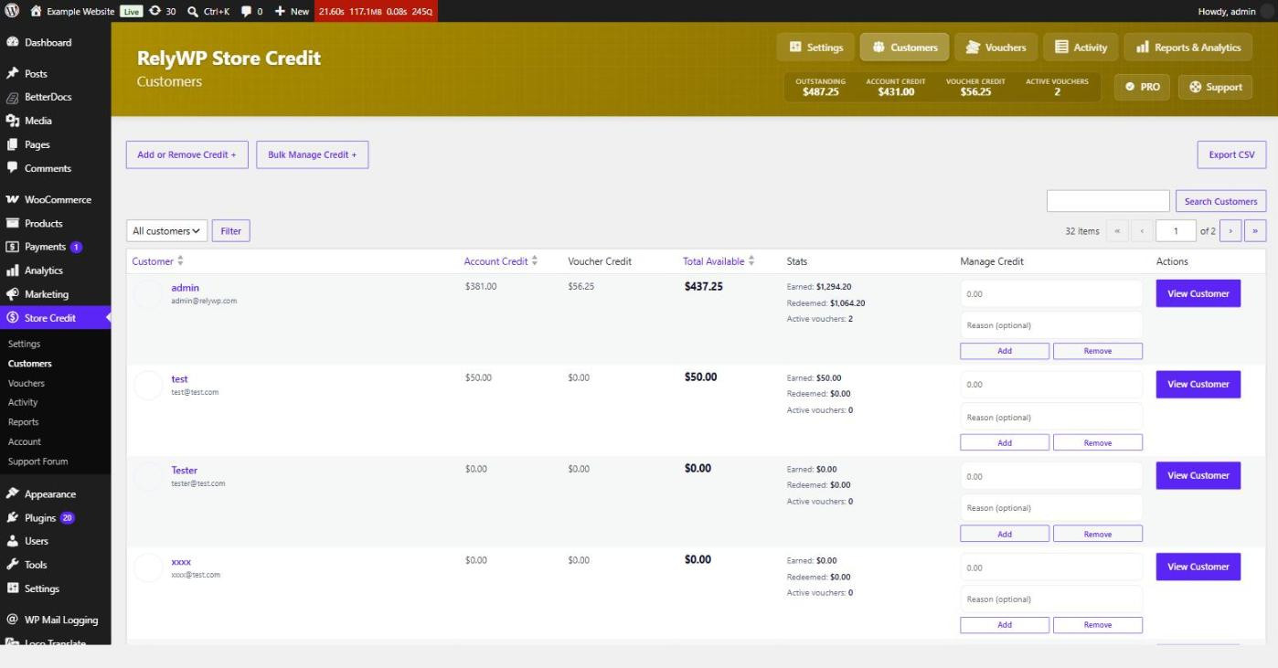The width and height of the screenshot is (1278, 668).
Task: Open the Activity header tab
Action: point(1081,48)
